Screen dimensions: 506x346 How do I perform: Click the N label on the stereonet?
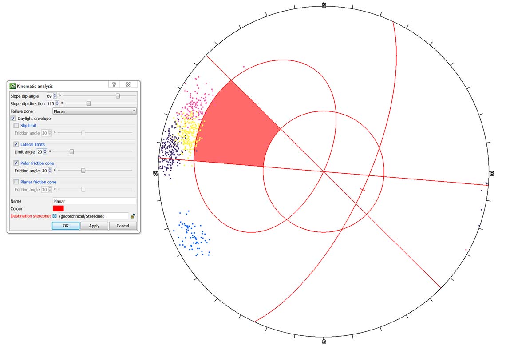[x=324, y=5]
